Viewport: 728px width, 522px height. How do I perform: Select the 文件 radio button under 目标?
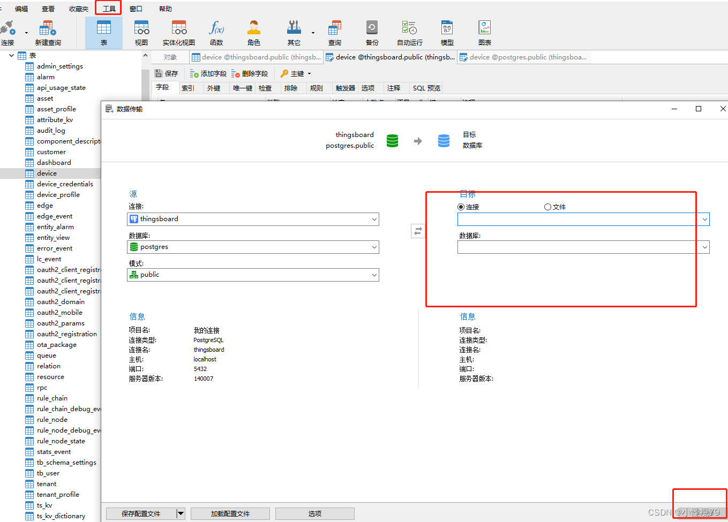click(547, 207)
